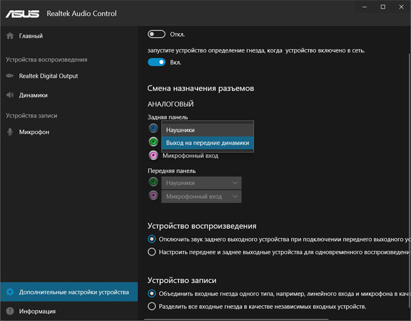
Task: Click the home icon beside Главный
Action: (x=10, y=35)
